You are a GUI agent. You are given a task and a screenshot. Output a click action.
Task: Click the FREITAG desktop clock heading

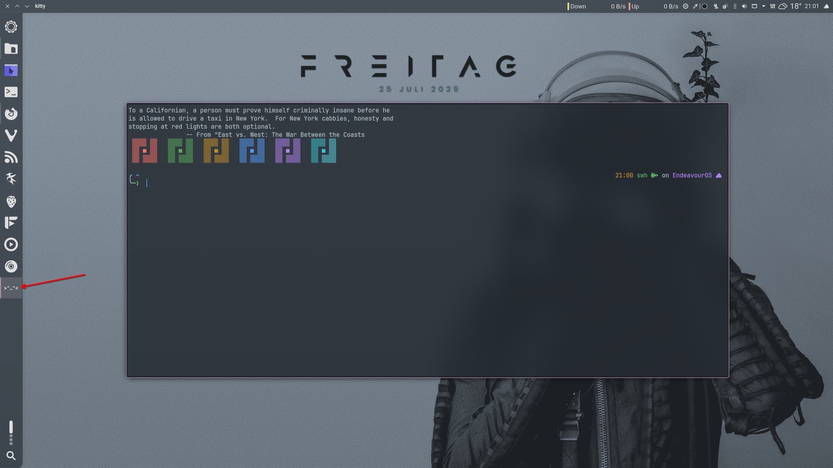409,66
